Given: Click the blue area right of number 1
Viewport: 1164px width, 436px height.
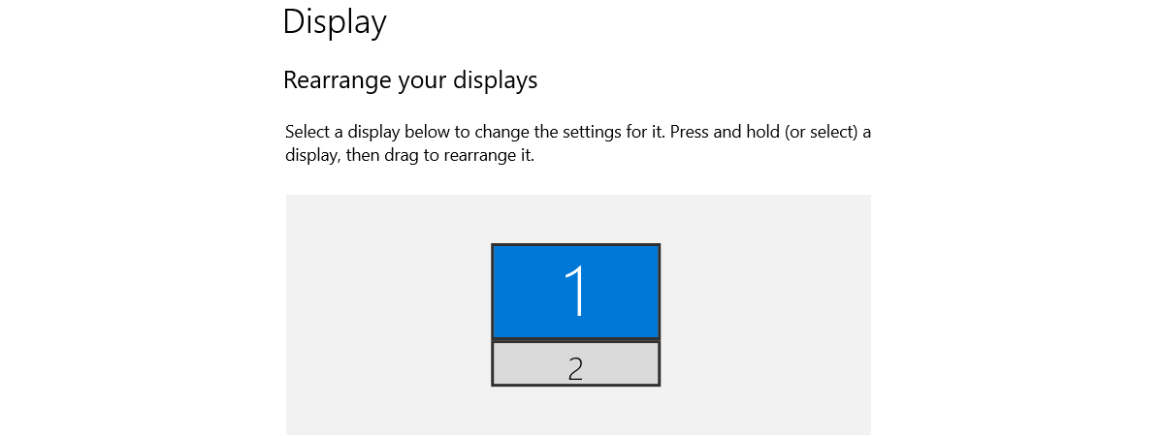Looking at the screenshot, I should click(x=626, y=291).
